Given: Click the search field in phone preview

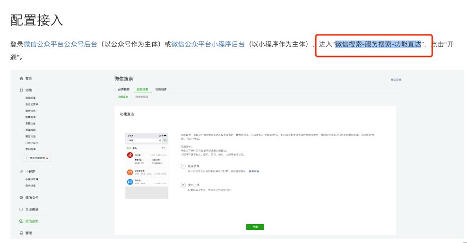Looking at the screenshot, I should tap(144, 140).
